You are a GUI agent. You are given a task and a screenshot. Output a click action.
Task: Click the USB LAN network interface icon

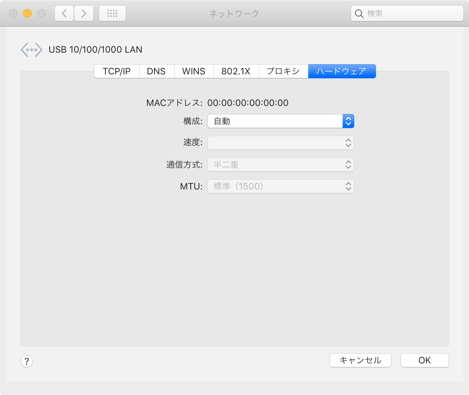[x=32, y=50]
